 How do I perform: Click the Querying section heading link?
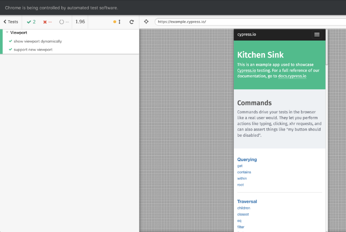coord(247,159)
